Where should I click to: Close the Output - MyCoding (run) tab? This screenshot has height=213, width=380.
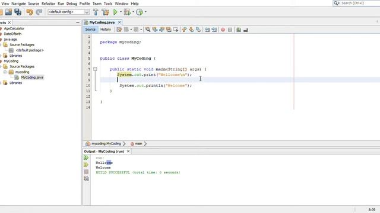point(128,151)
